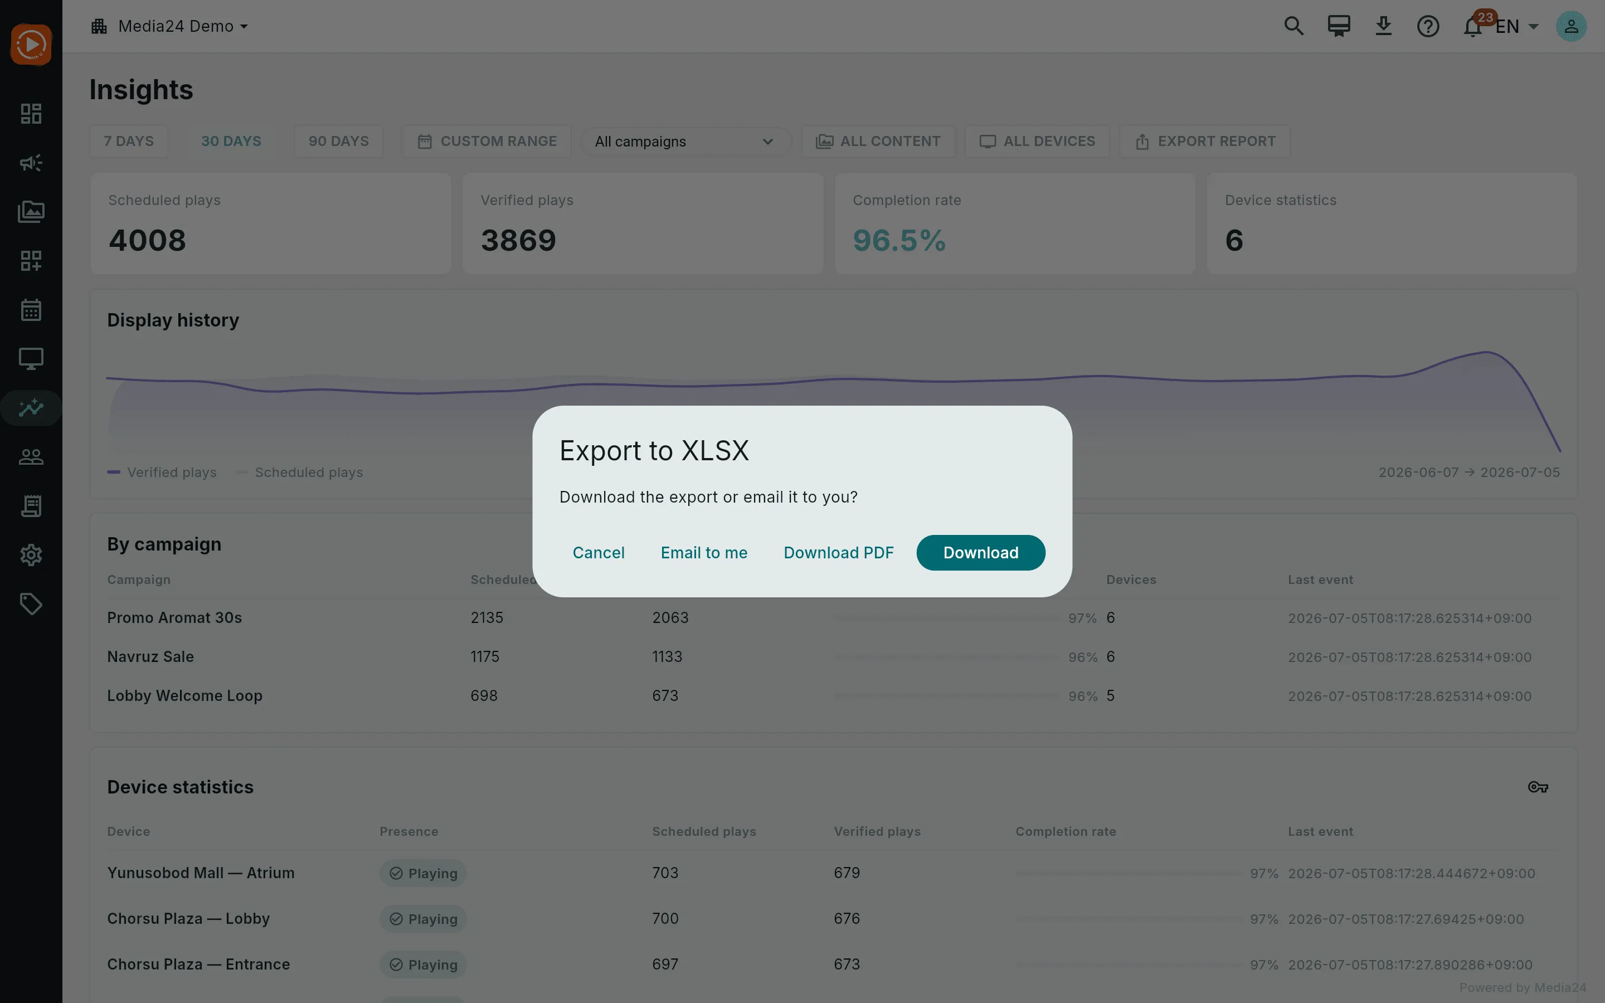Open the user profile avatar
The width and height of the screenshot is (1605, 1003).
(x=1571, y=27)
